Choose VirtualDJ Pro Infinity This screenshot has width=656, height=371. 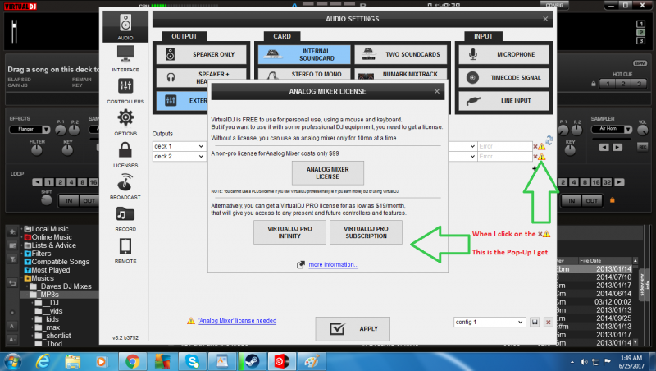click(x=289, y=232)
